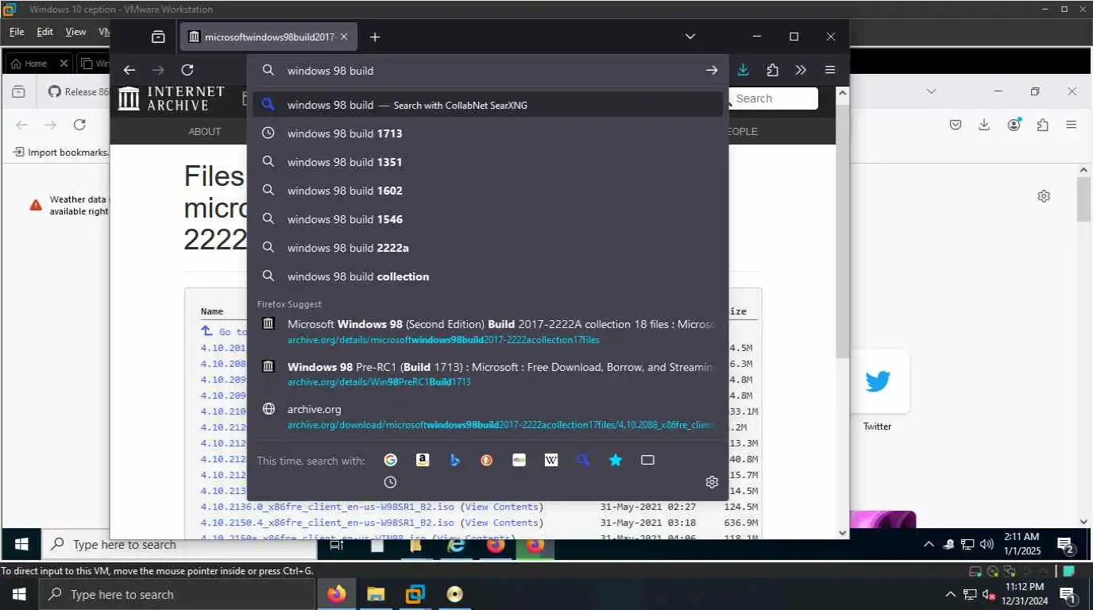The image size is (1093, 610).
Task: Open Windows 98 Pre-RC1 Build 1713 suggestion
Action: pos(489,374)
